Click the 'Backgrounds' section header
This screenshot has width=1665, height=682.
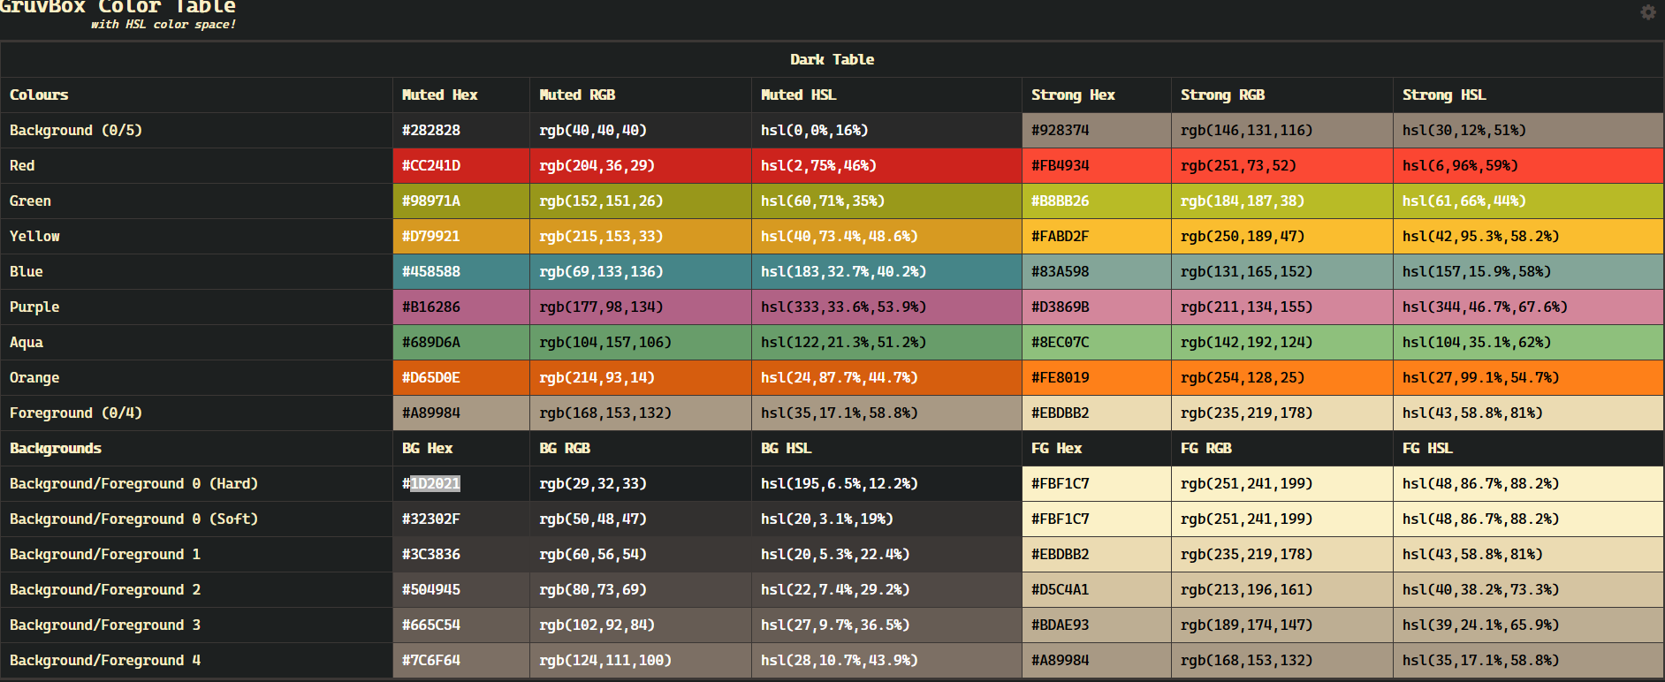(x=196, y=448)
